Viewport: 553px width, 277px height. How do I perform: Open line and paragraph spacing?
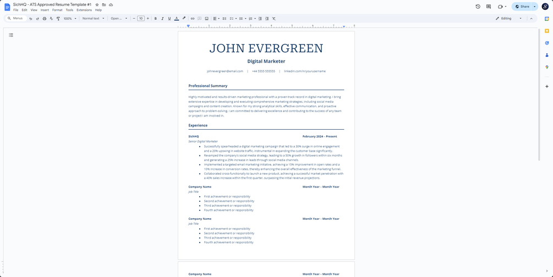click(225, 18)
